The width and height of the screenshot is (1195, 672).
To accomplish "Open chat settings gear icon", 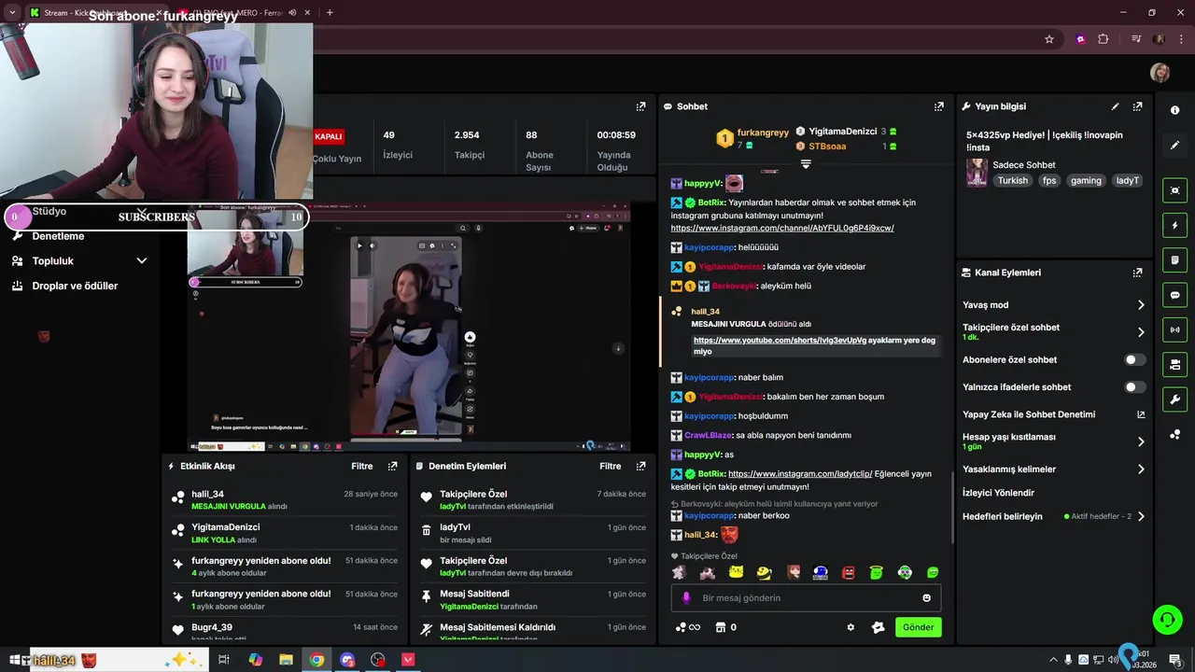I will (x=851, y=627).
